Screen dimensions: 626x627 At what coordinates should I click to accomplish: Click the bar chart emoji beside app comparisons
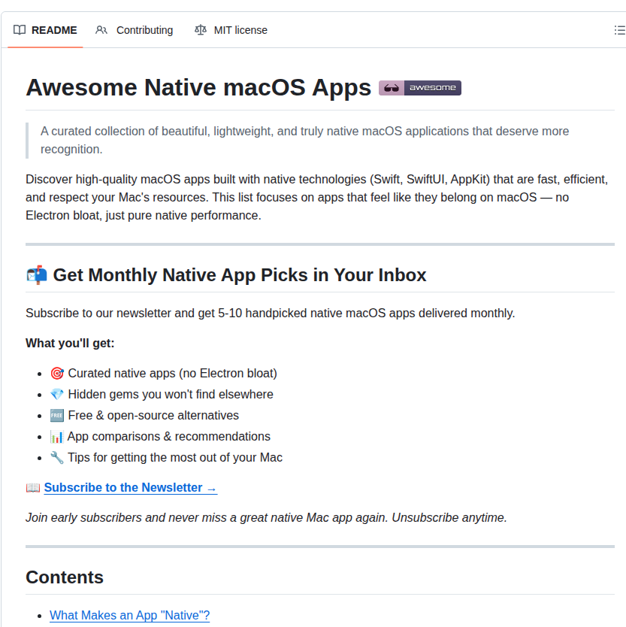[58, 436]
